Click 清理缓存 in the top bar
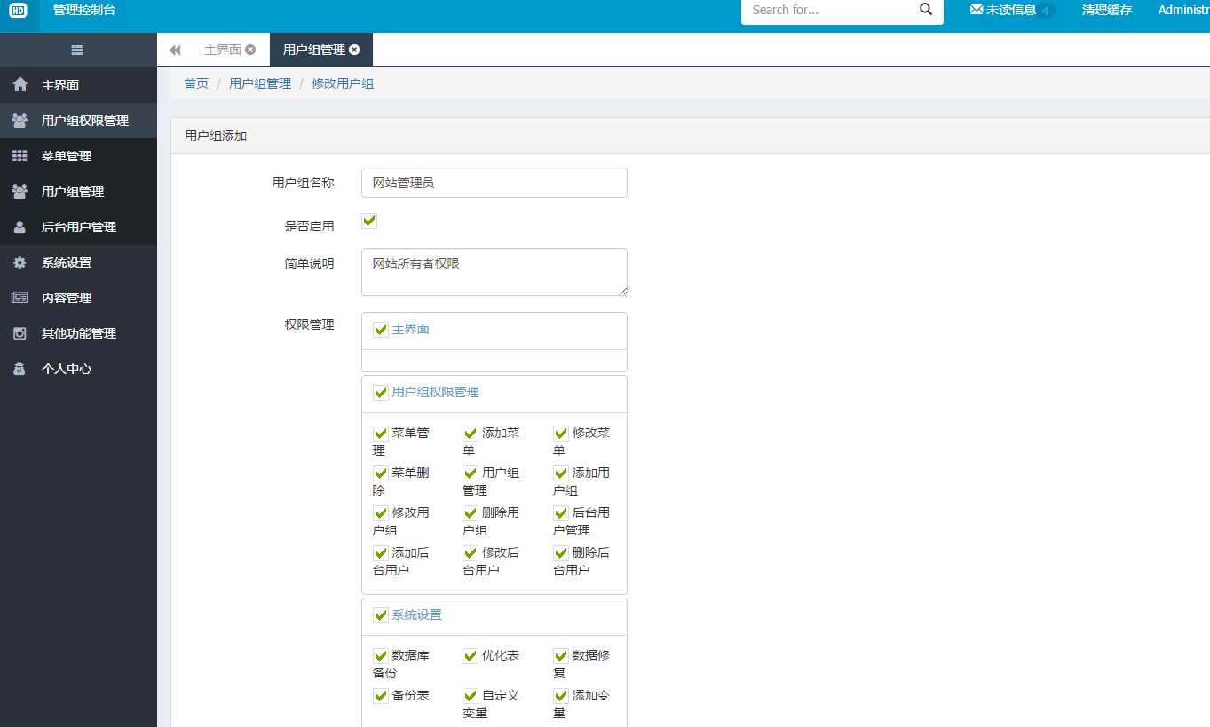The width and height of the screenshot is (1210, 727). [x=1106, y=11]
